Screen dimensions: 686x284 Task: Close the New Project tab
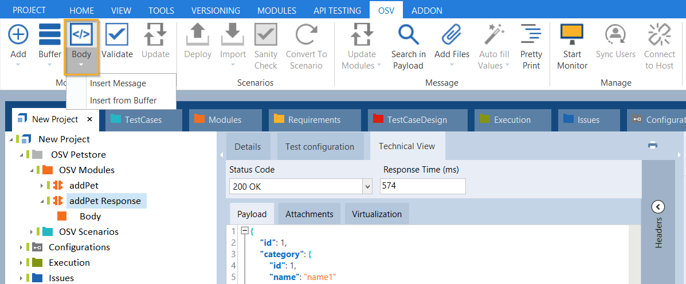click(x=90, y=119)
